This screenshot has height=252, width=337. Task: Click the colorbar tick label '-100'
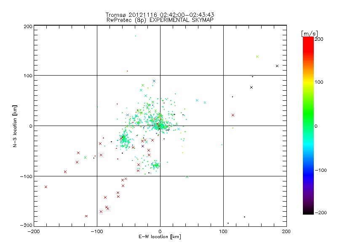tap(321, 170)
